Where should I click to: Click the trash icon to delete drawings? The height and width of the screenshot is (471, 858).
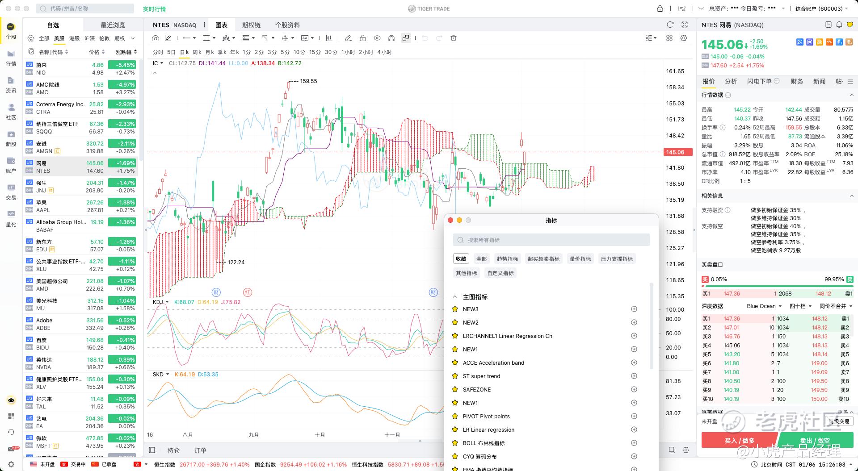454,38
